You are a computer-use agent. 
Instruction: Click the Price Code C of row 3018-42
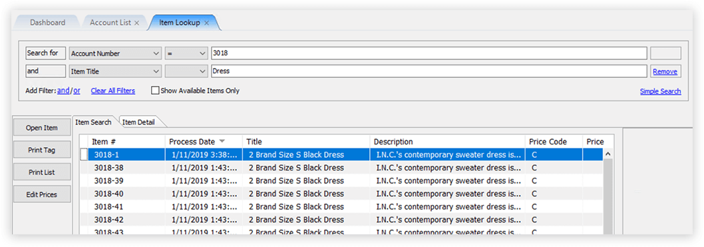(534, 220)
